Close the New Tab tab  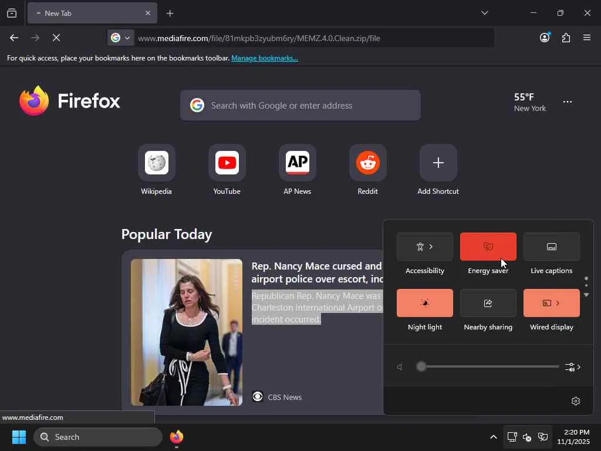tap(148, 13)
